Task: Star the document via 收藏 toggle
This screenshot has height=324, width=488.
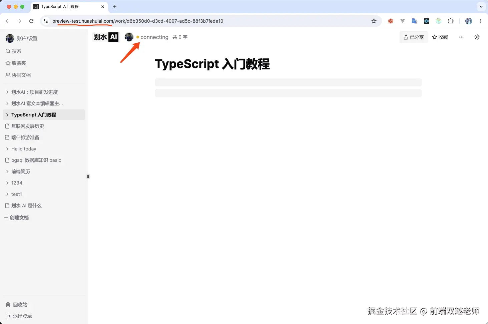Action: [440, 37]
